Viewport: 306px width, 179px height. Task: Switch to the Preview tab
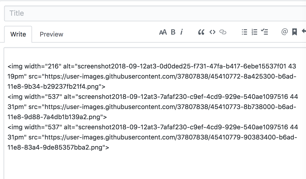pyautogui.click(x=51, y=34)
